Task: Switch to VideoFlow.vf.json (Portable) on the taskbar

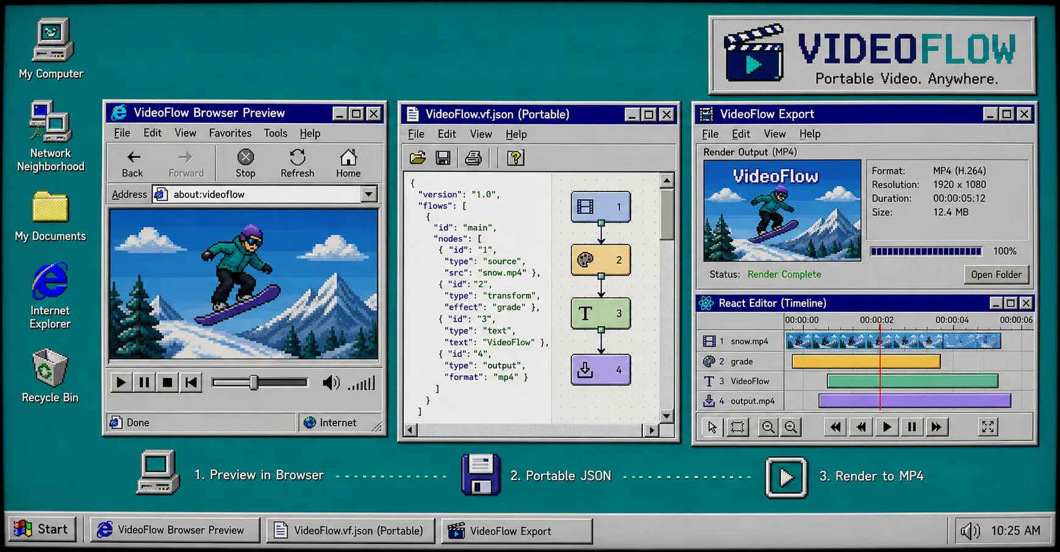Action: pos(350,531)
